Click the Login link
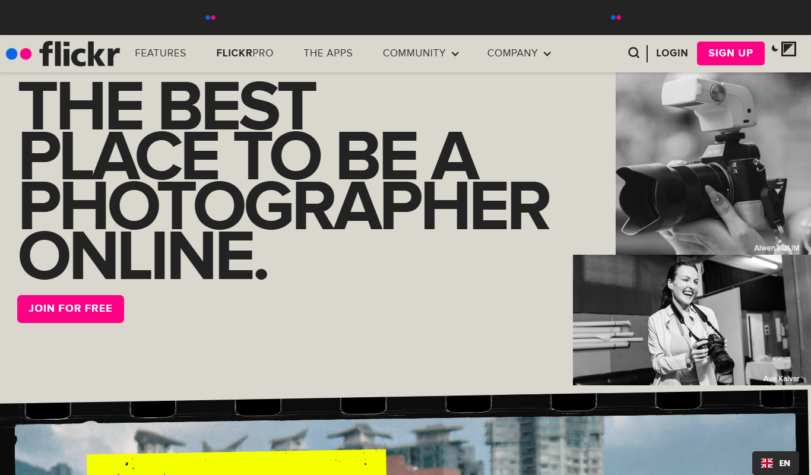 (672, 53)
